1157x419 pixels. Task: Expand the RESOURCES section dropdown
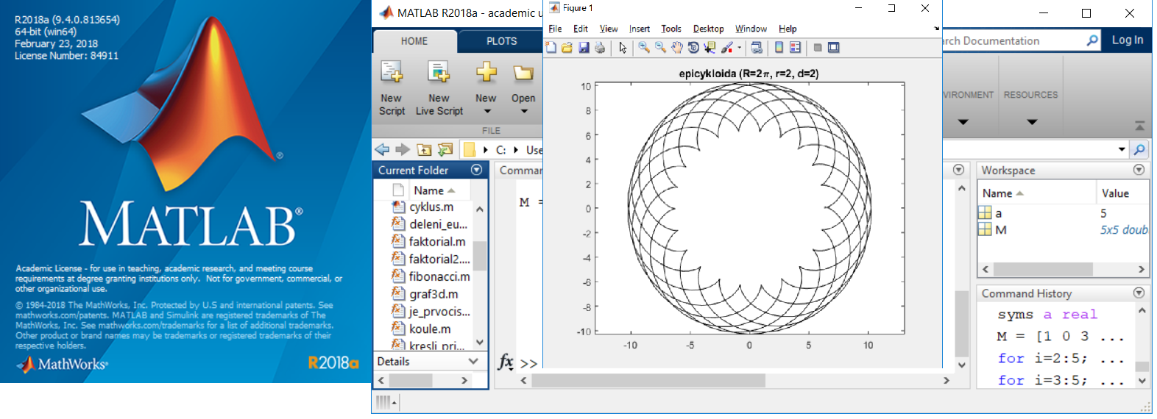pyautogui.click(x=1031, y=122)
